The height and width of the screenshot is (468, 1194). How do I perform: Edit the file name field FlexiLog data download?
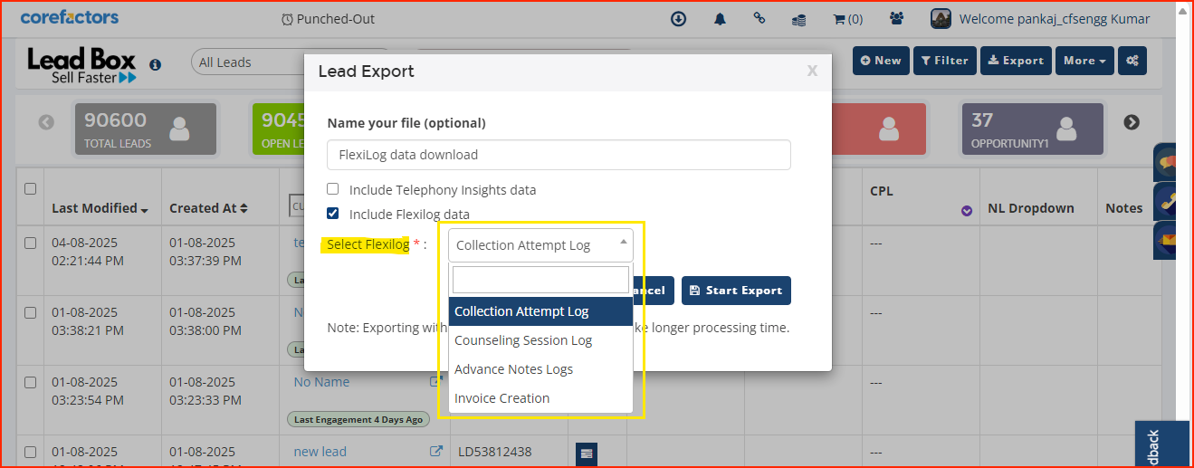pos(559,155)
